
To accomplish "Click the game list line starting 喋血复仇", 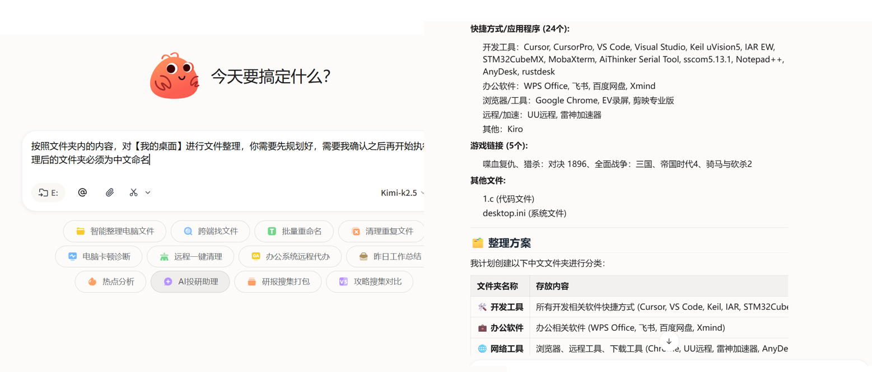I will [x=617, y=164].
